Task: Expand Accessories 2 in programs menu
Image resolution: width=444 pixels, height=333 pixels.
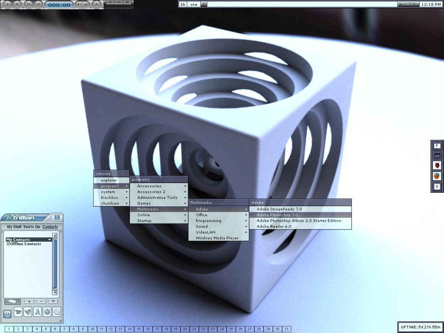Action: (x=159, y=192)
